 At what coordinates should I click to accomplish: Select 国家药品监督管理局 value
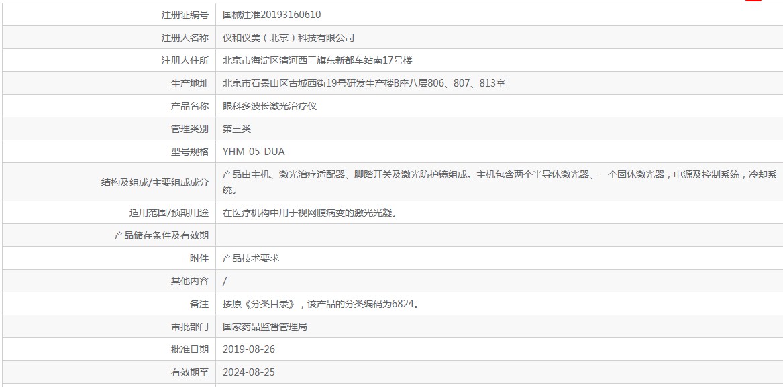264,327
